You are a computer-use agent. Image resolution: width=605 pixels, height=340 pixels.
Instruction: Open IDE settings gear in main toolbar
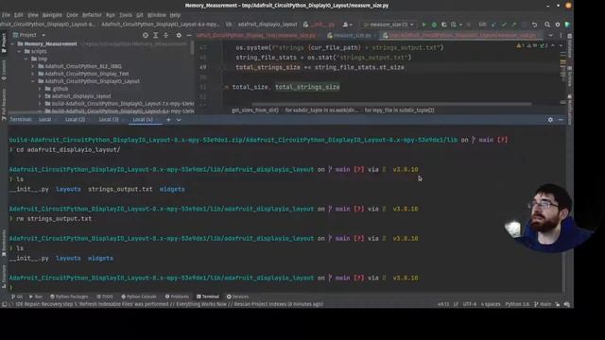[558, 25]
